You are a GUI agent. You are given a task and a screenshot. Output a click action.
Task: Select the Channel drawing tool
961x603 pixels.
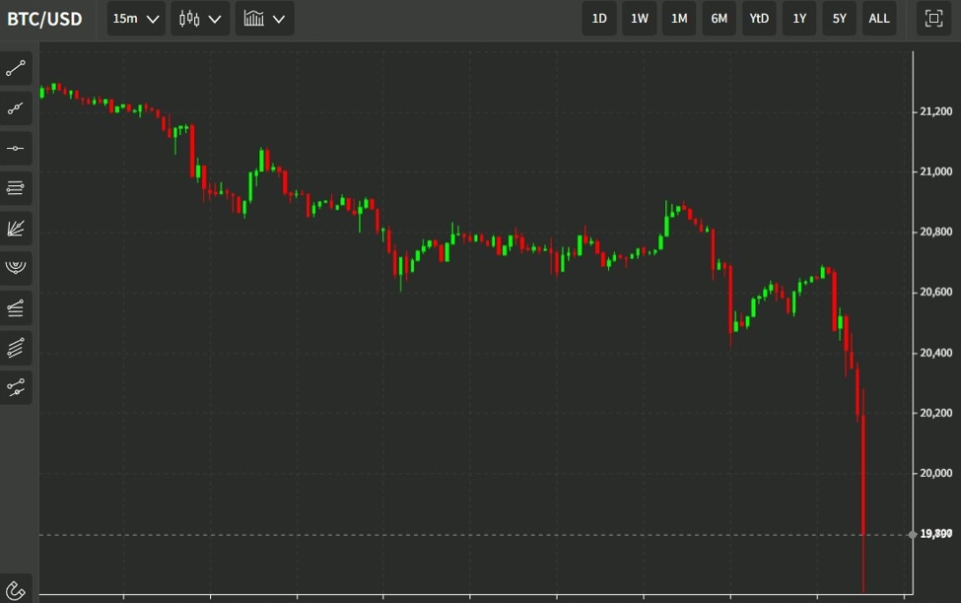tap(16, 307)
